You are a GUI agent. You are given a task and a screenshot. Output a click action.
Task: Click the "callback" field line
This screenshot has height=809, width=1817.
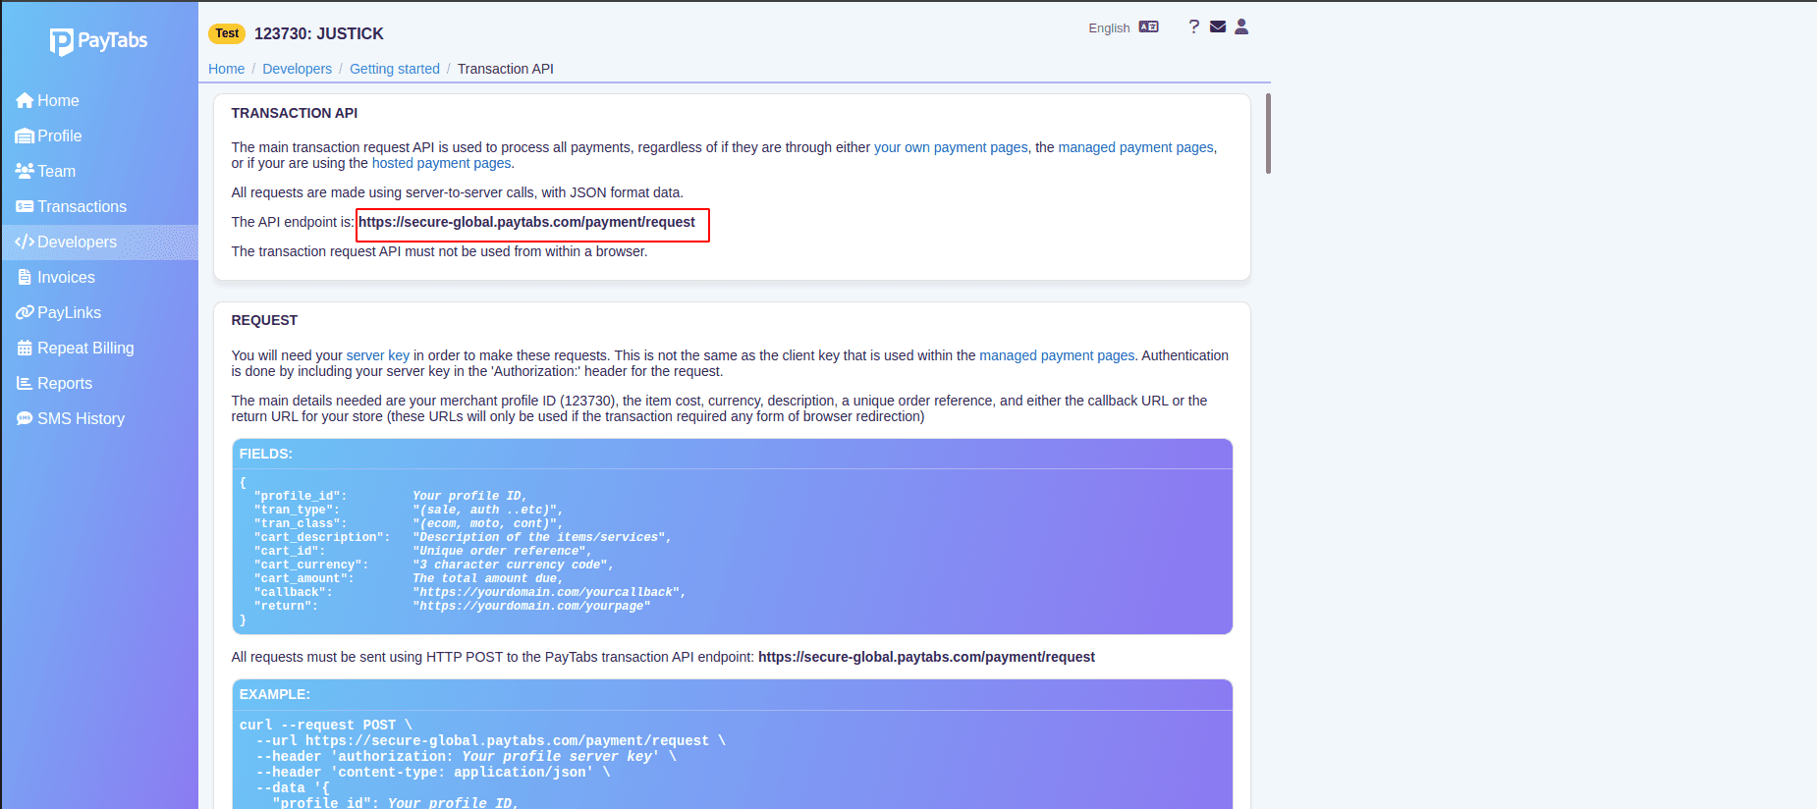(470, 592)
